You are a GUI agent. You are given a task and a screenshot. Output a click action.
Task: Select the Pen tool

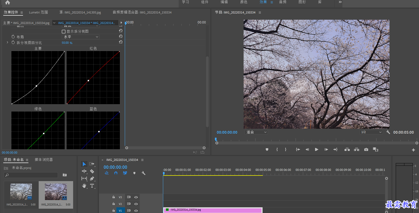point(92,178)
